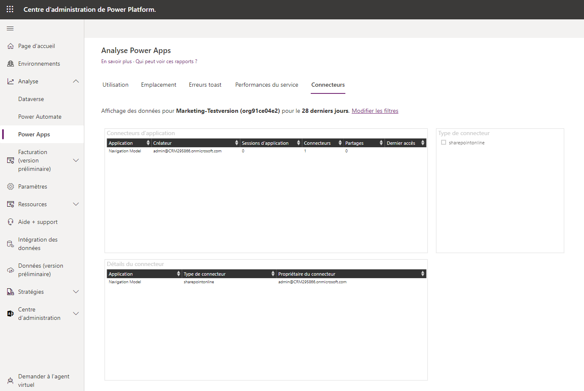Click the Ressources icon
The image size is (584, 391).
tap(11, 205)
